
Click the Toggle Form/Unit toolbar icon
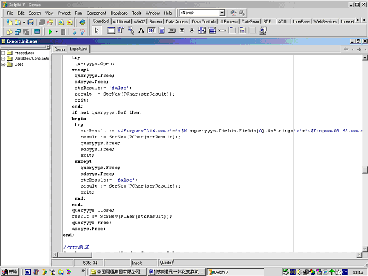[x=26, y=31]
